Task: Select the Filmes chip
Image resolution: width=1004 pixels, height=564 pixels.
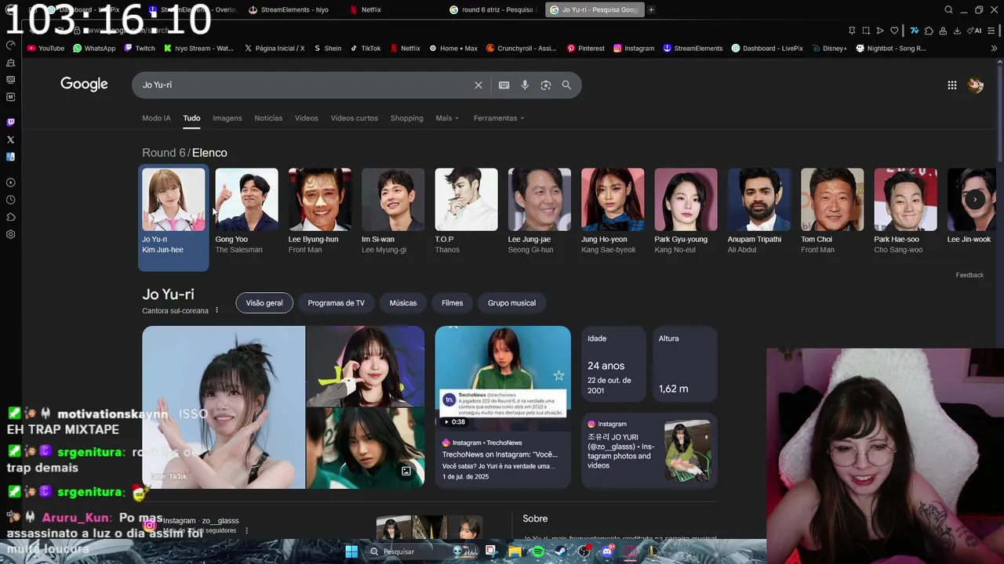Action: [453, 303]
